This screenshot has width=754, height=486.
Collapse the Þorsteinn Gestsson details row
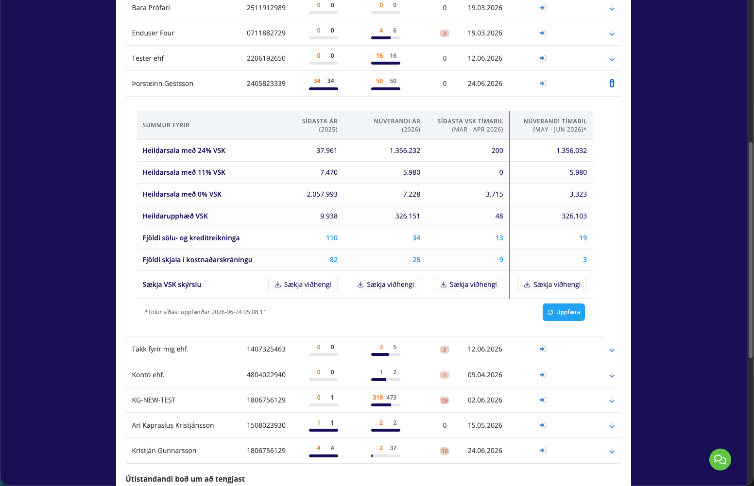(x=612, y=84)
